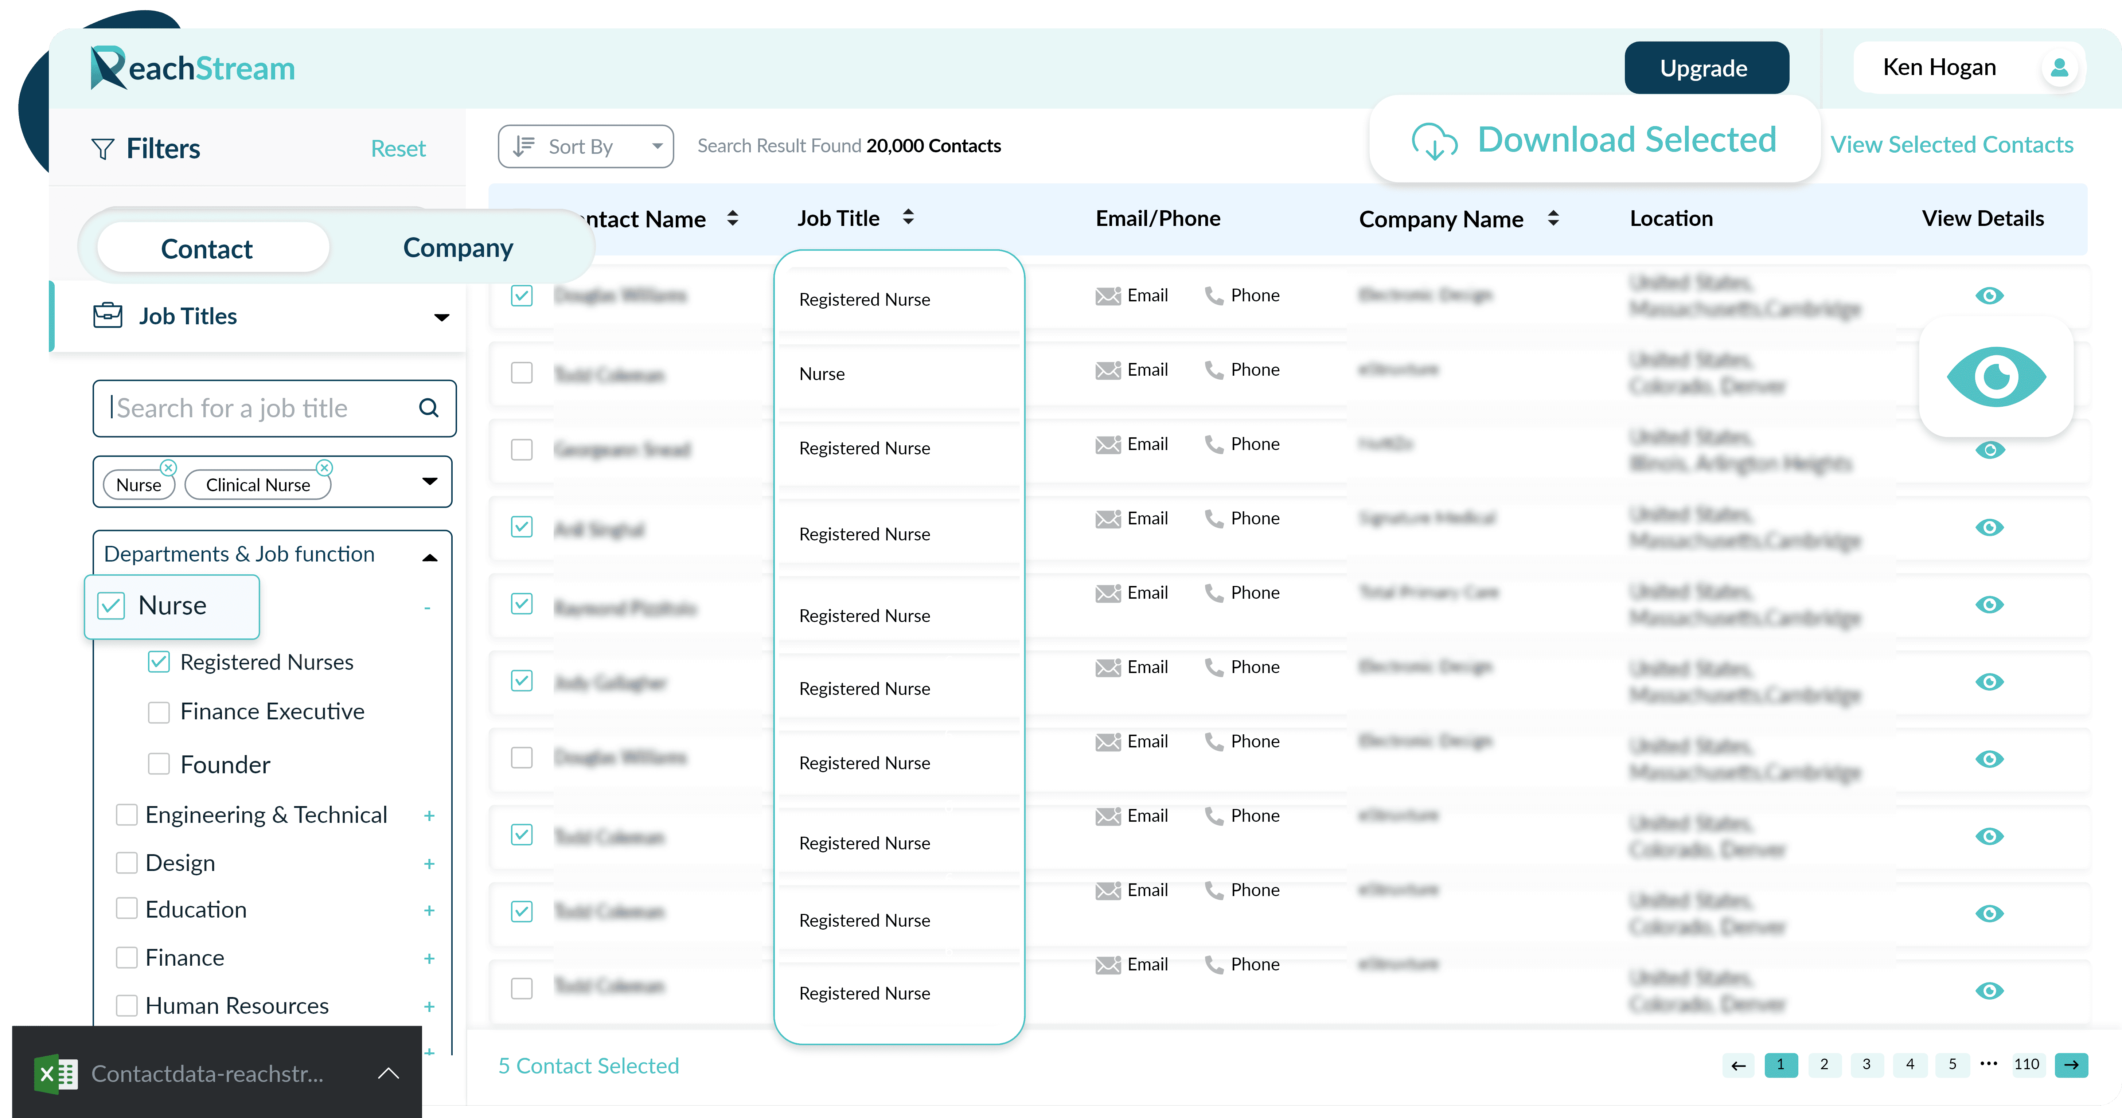
Task: Expand Engineering & Technical plus sign
Action: (429, 816)
